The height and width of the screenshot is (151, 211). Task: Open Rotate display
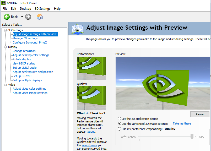coord(22,59)
